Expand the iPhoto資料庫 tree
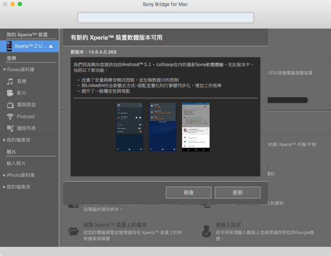The width and height of the screenshot is (331, 256). 4,175
